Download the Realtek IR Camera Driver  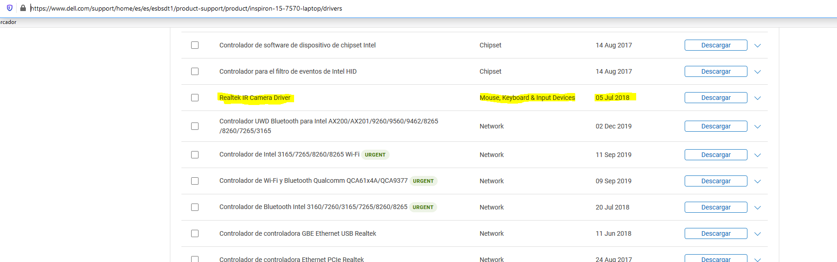pyautogui.click(x=716, y=98)
